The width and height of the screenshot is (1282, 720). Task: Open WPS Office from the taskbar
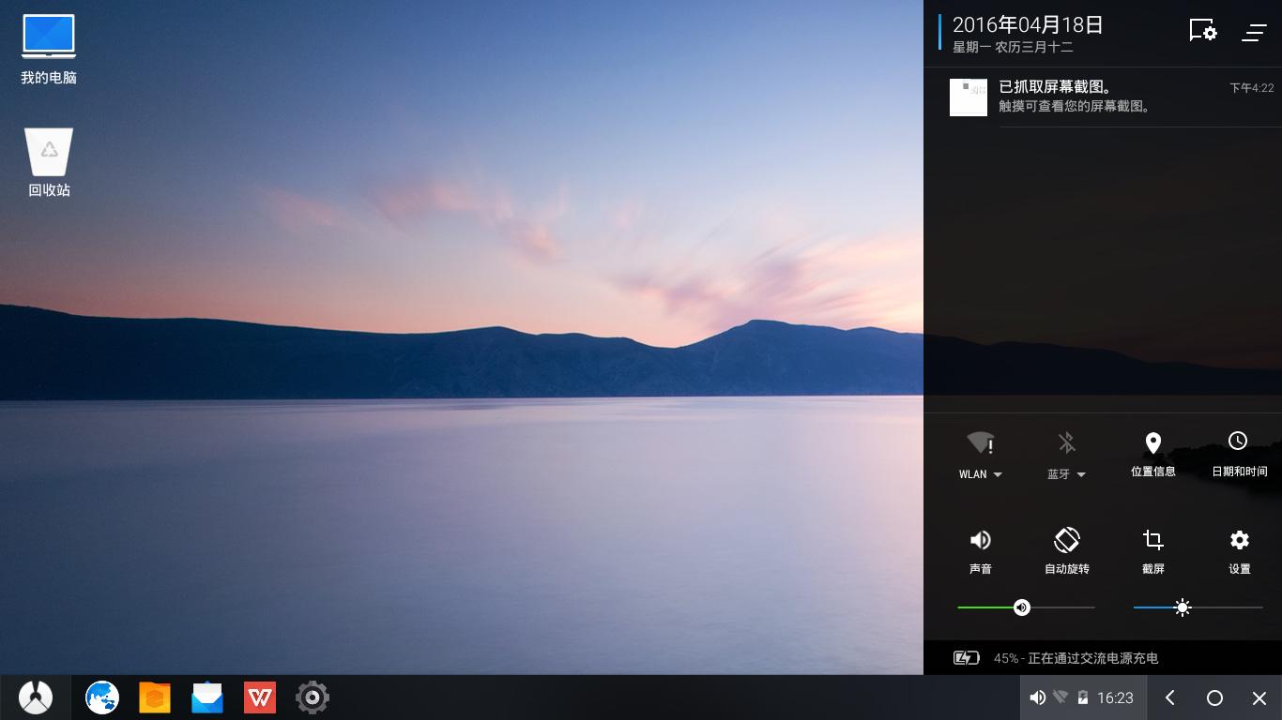[260, 697]
